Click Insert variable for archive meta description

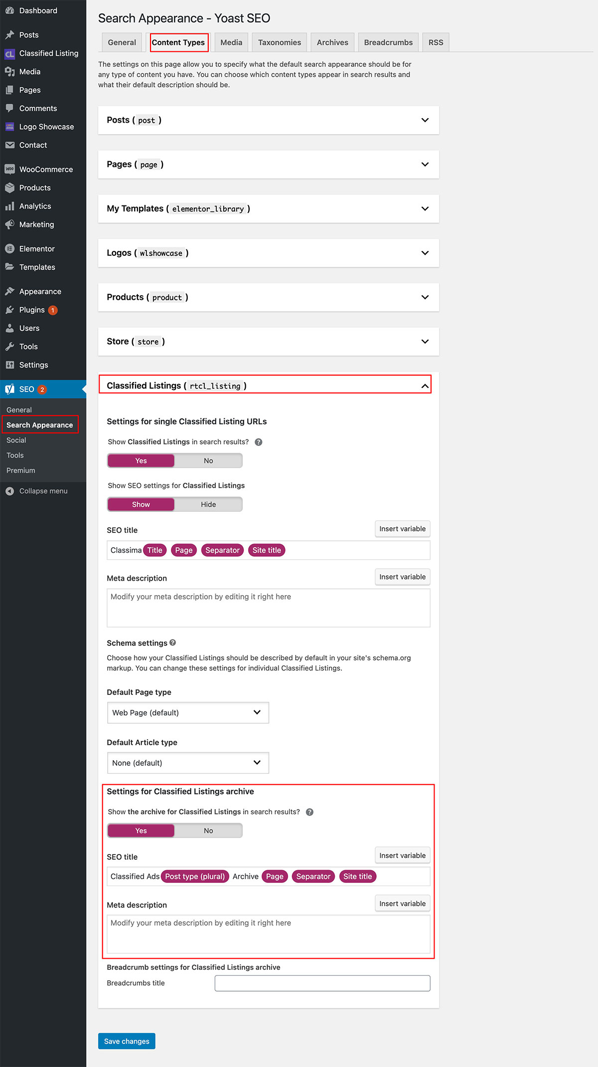pyautogui.click(x=403, y=903)
